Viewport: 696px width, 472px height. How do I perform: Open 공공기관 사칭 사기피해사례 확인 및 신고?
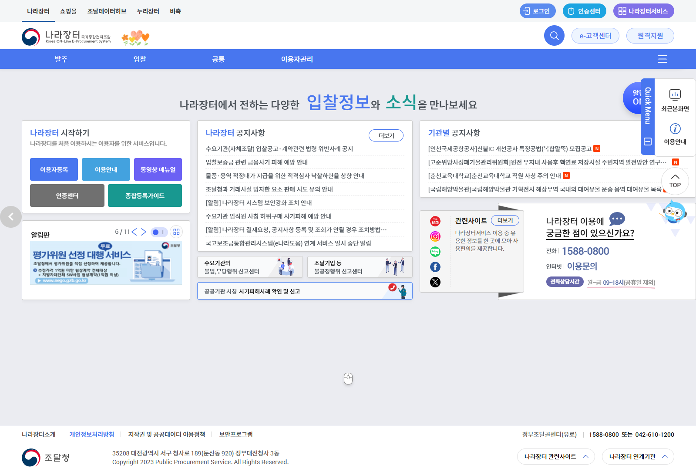(305, 291)
